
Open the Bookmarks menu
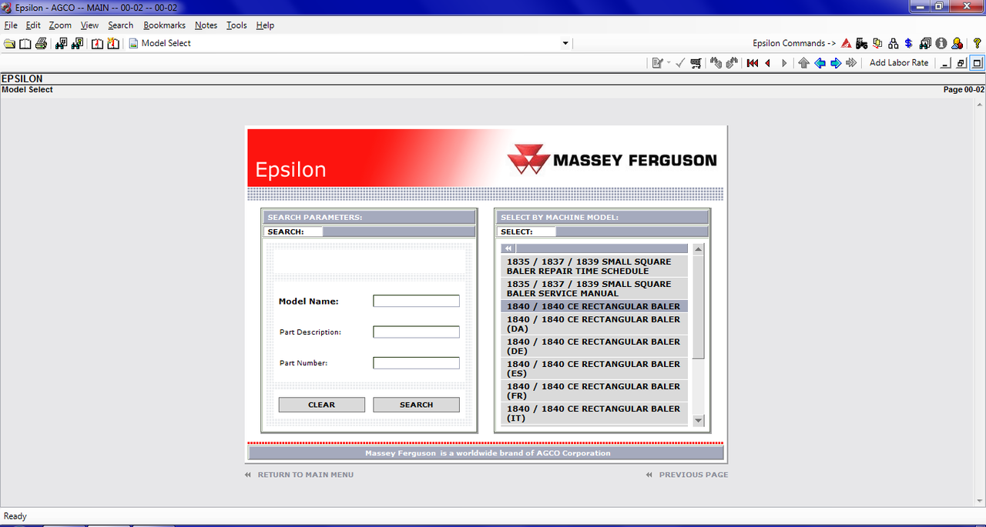pyautogui.click(x=164, y=25)
